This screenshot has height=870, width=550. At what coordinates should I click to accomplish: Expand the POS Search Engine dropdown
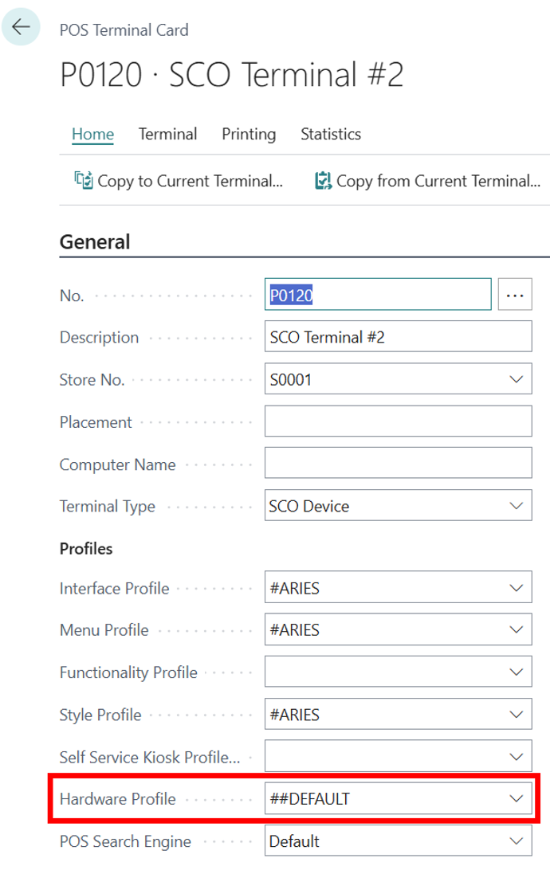tap(516, 841)
